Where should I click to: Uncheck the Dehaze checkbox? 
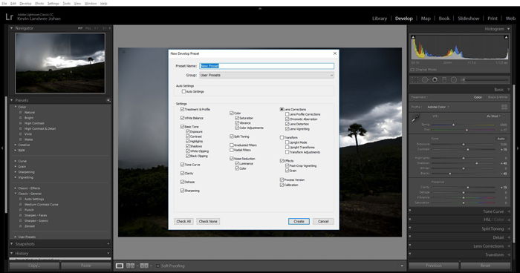coord(183,182)
